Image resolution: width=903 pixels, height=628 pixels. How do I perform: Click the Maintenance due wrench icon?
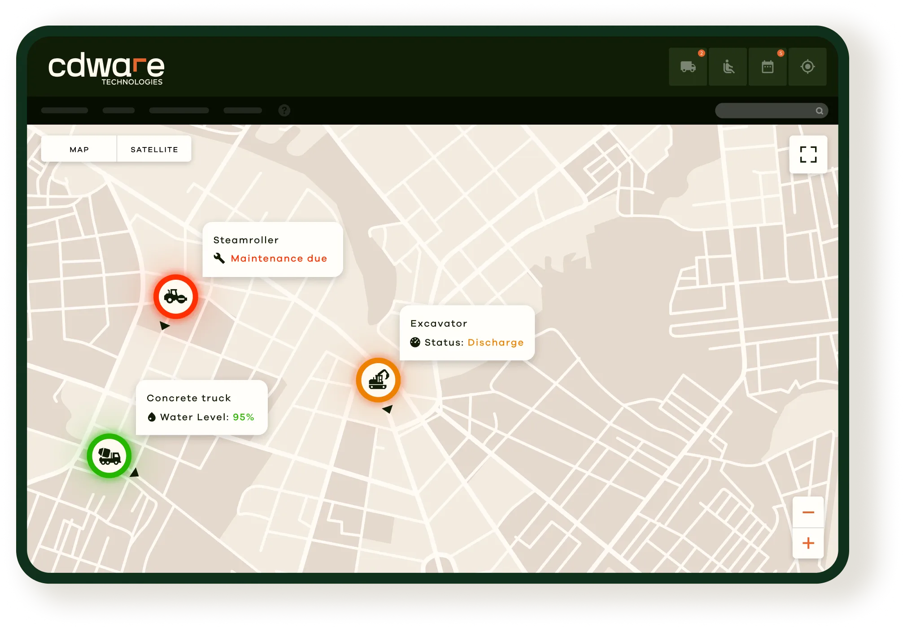click(219, 258)
